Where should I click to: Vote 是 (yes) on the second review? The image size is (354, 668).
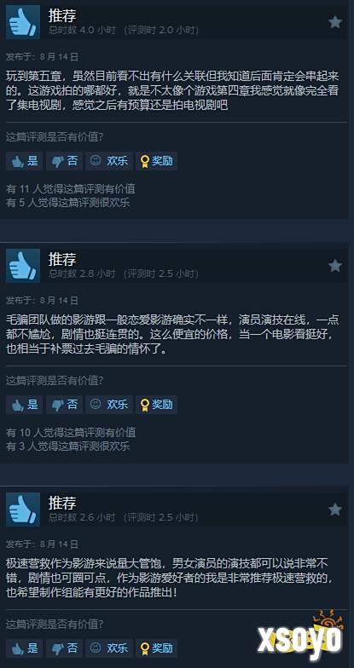click(x=24, y=405)
